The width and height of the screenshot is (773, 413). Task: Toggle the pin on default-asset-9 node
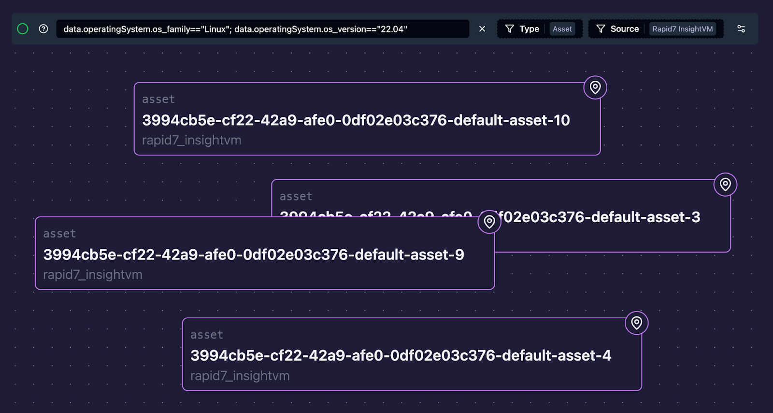pos(489,222)
